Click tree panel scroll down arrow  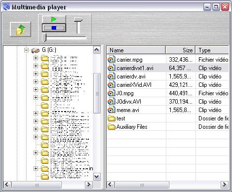tap(97, 177)
